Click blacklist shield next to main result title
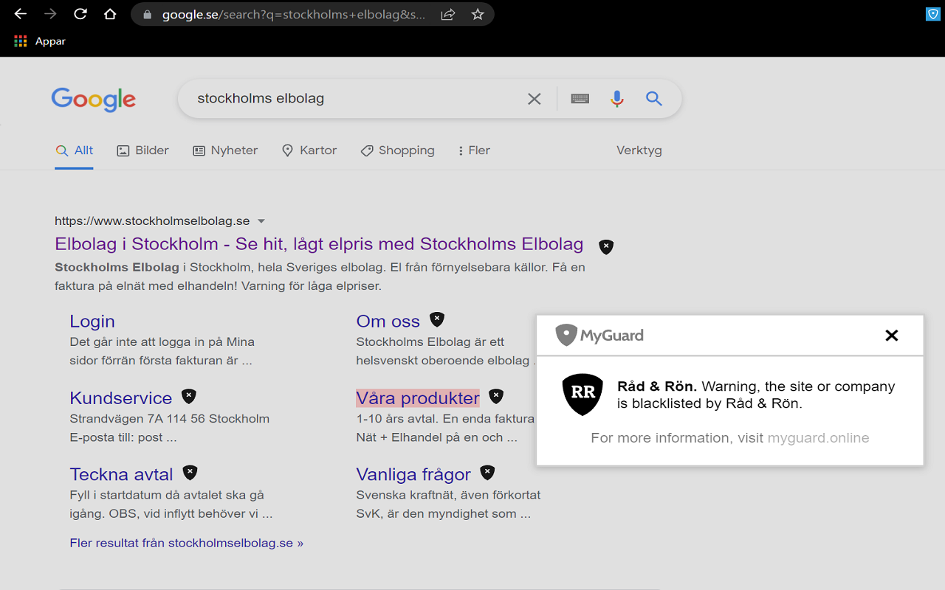This screenshot has width=945, height=590. (606, 246)
